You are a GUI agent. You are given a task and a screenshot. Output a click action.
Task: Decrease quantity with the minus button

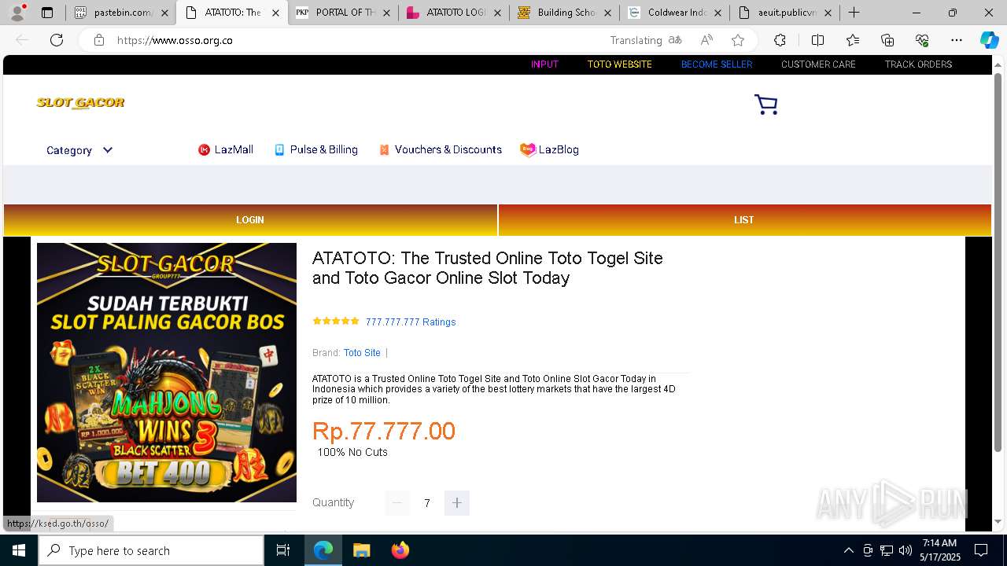(397, 503)
